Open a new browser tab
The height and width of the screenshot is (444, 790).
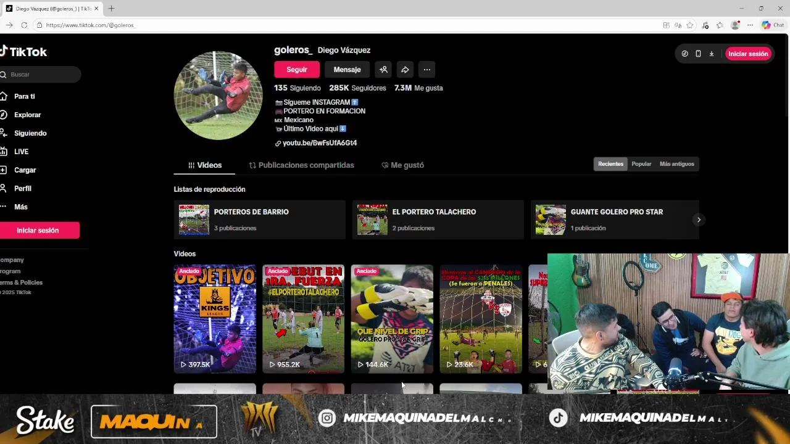point(112,9)
